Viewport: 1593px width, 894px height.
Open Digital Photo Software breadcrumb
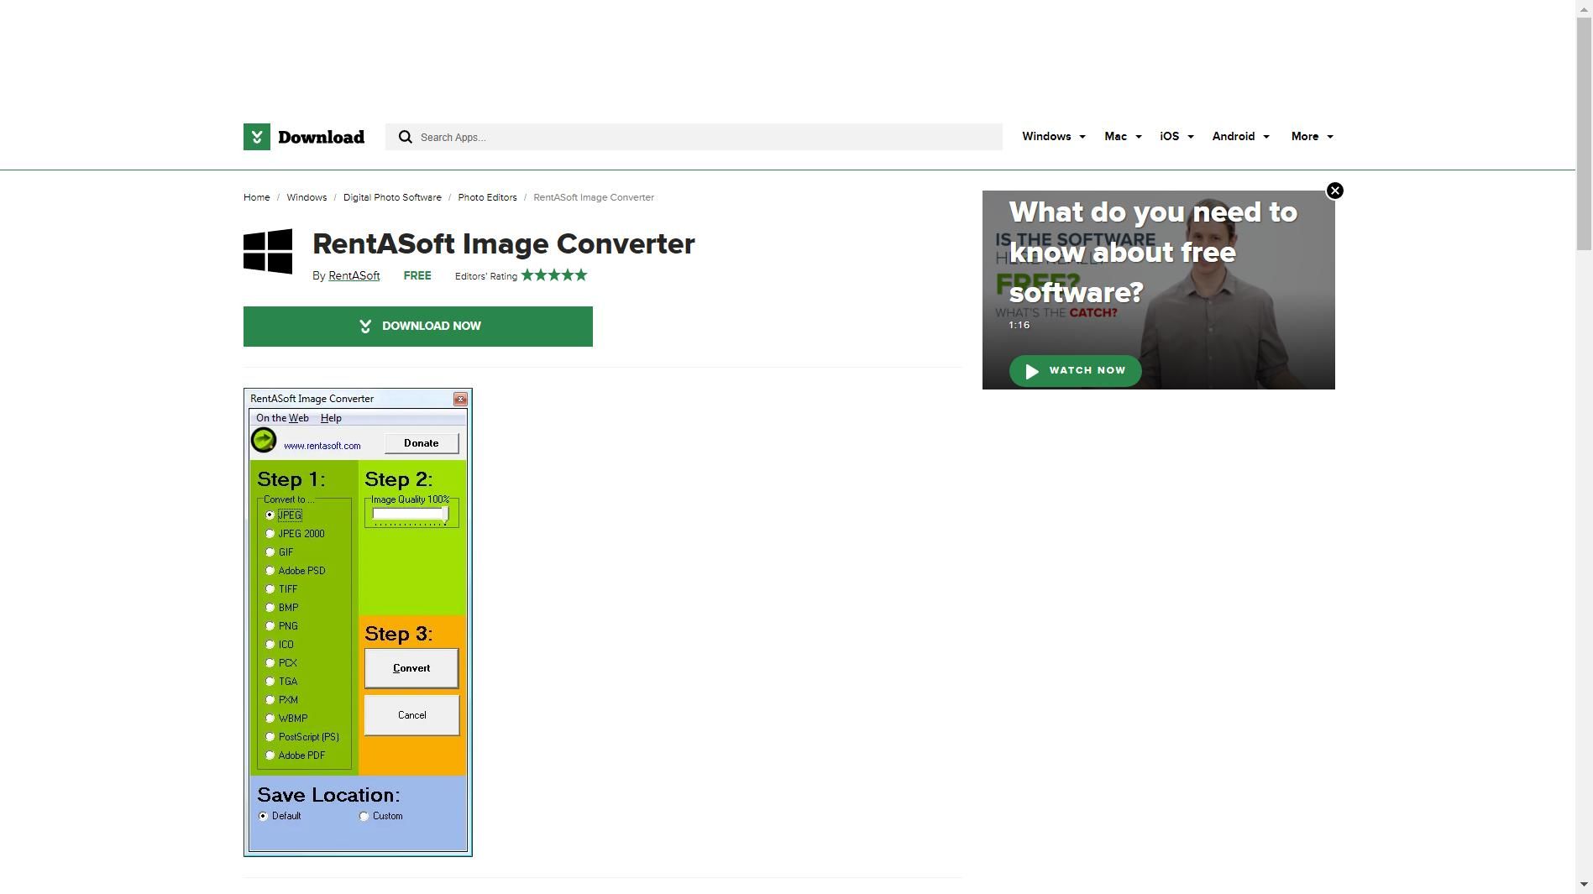(392, 197)
